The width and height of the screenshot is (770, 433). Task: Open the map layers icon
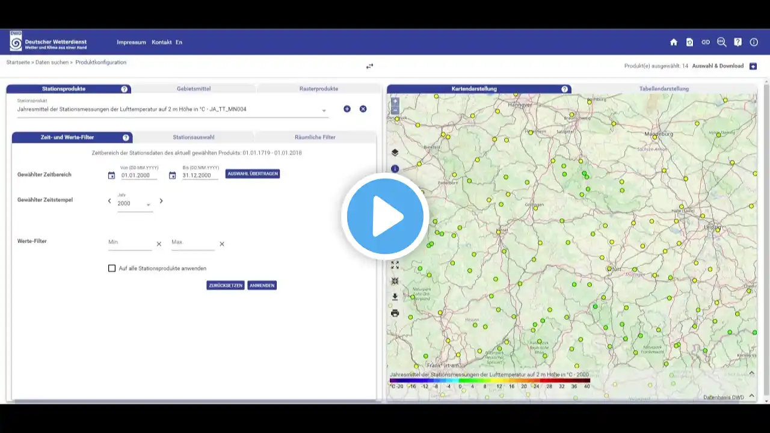point(395,152)
